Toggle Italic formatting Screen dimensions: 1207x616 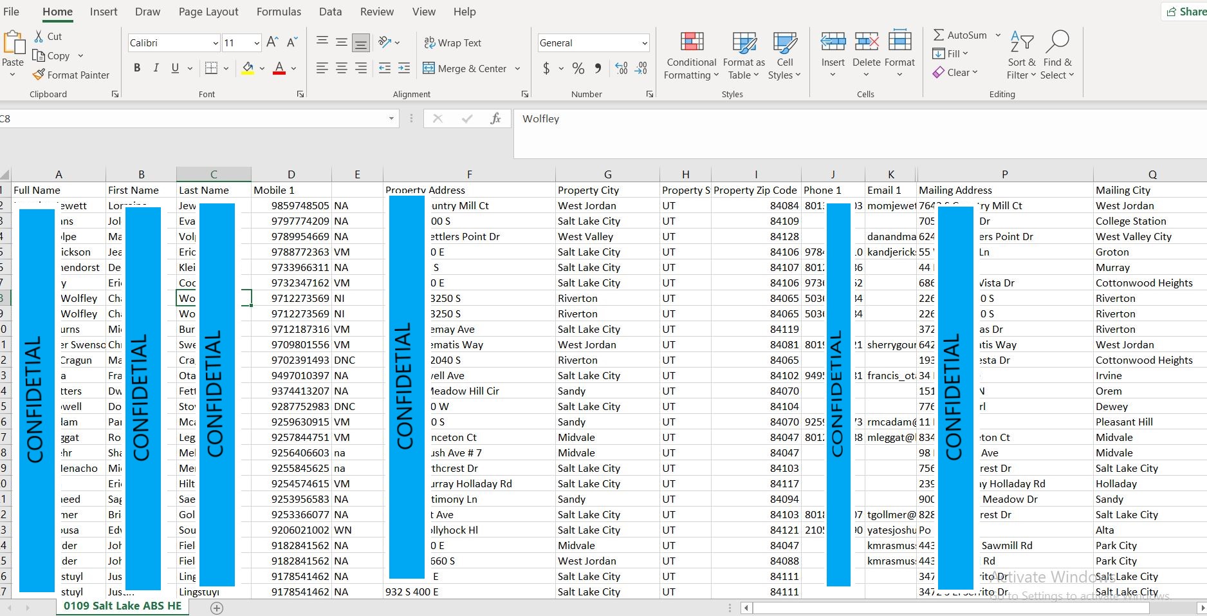156,68
